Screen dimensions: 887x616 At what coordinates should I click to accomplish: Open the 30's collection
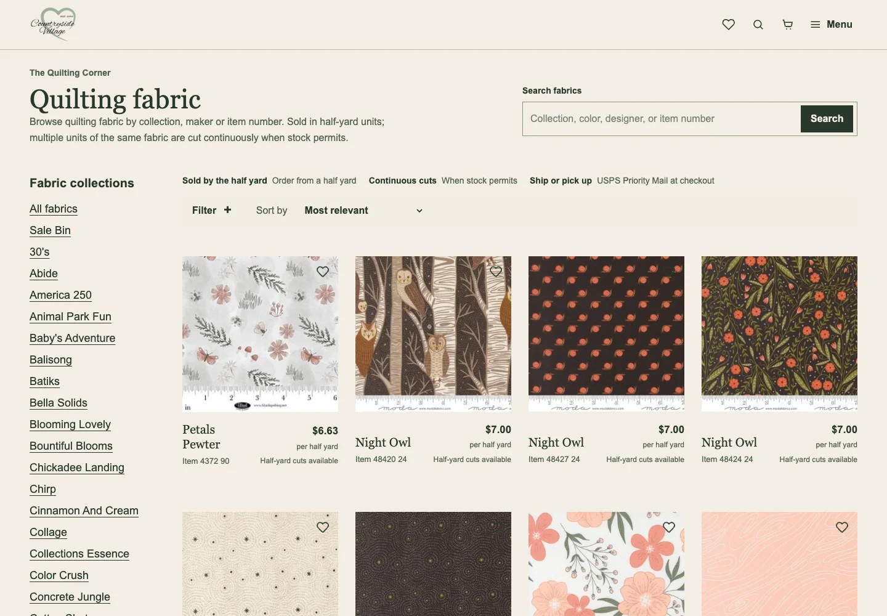coord(39,252)
